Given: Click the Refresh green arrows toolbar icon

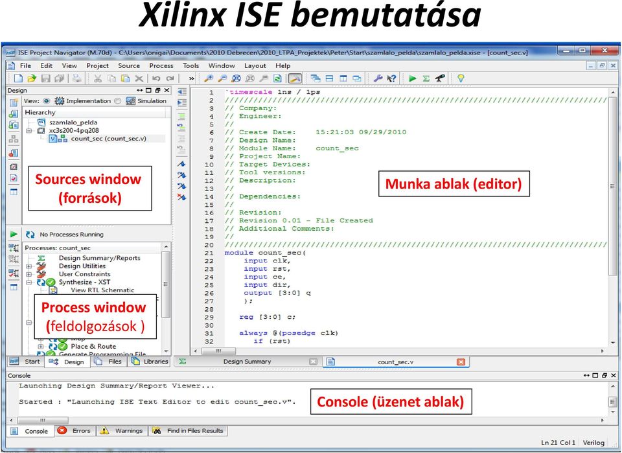Looking at the screenshot, I should click(278, 78).
